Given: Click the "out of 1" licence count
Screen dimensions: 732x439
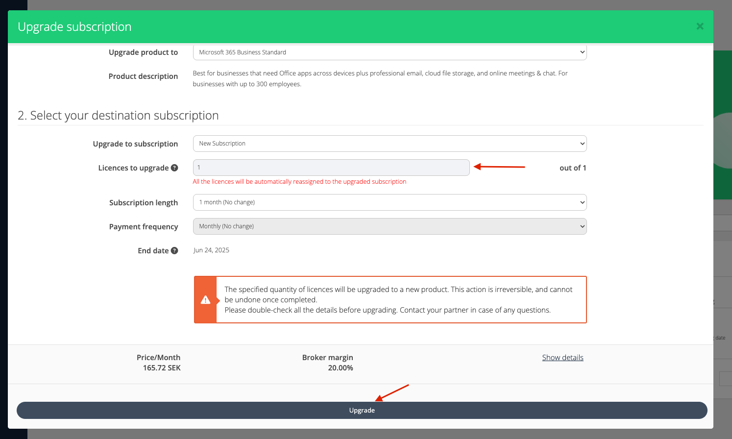Looking at the screenshot, I should coord(572,168).
